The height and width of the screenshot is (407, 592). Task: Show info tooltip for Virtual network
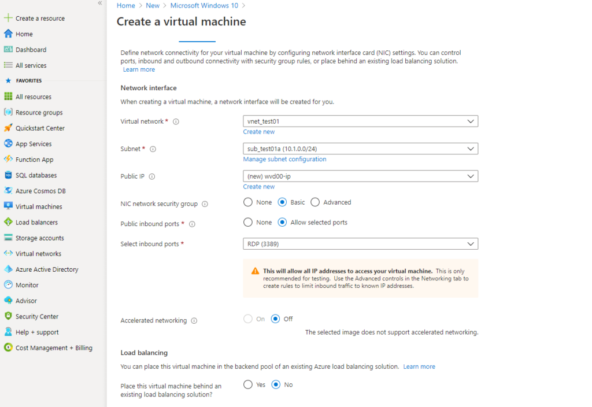[x=176, y=121]
